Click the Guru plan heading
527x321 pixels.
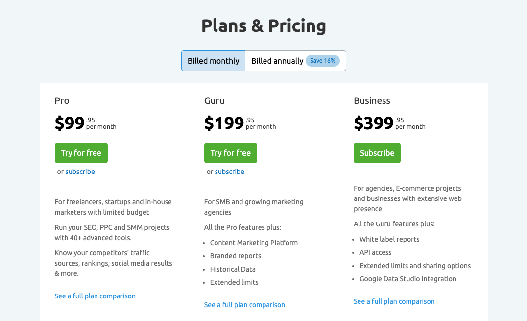click(214, 100)
